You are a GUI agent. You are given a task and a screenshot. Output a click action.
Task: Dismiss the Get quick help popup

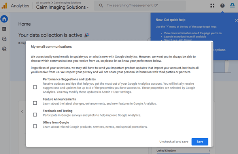236,20
